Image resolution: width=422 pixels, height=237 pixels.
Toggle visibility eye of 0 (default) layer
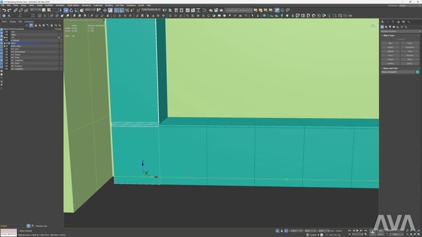click(7, 40)
